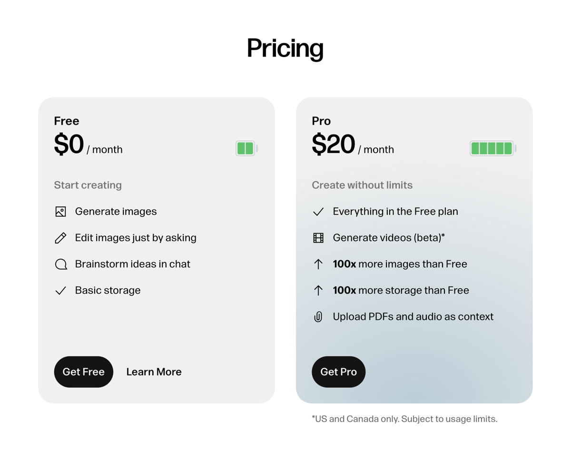Click the full battery indicator on the Pro plan

coord(492,148)
